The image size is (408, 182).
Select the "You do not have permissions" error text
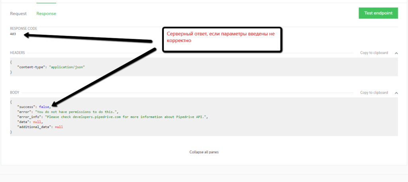76,112
